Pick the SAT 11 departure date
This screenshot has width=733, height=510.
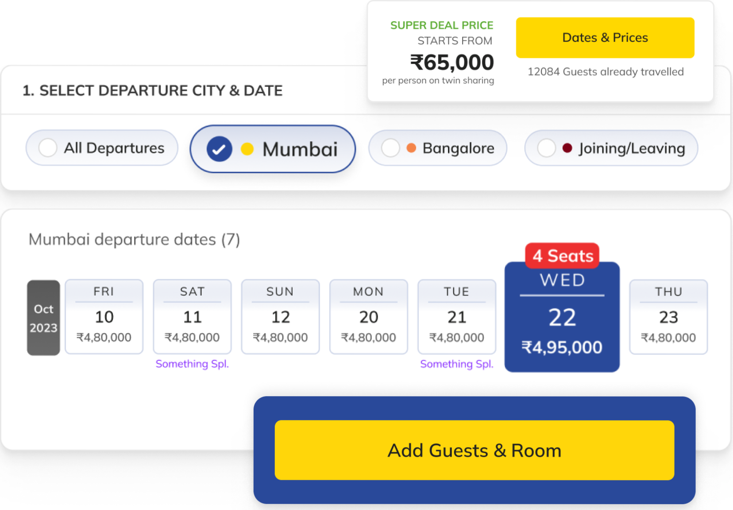[192, 317]
